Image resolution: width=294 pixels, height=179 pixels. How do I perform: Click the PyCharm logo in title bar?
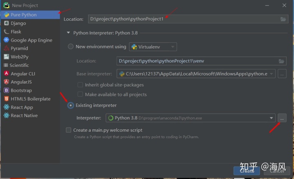click(7, 5)
